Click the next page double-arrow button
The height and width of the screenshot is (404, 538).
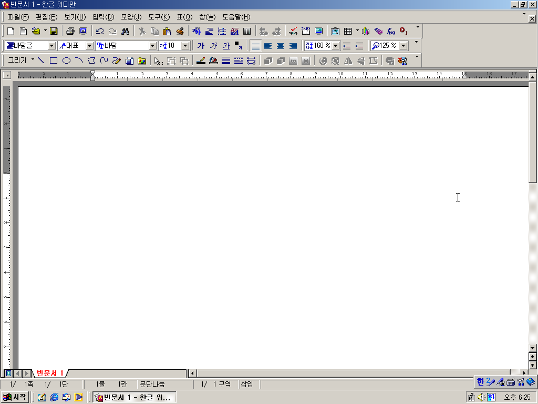(533, 365)
